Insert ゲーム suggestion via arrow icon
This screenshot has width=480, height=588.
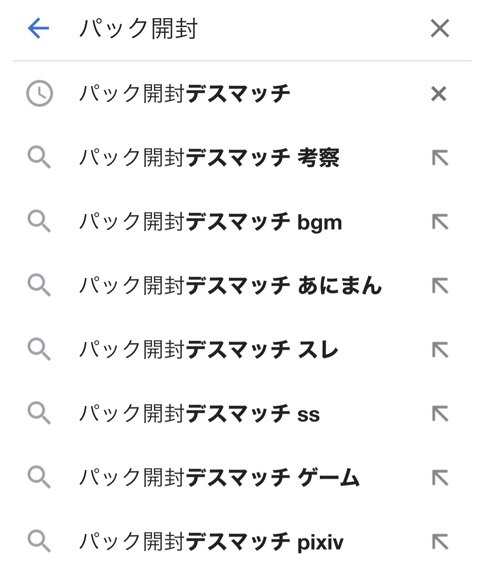coord(440,478)
